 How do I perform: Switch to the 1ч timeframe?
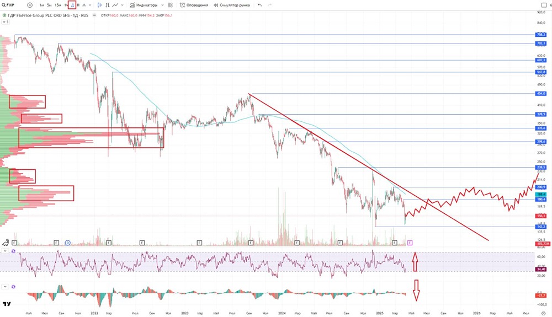(x=66, y=6)
